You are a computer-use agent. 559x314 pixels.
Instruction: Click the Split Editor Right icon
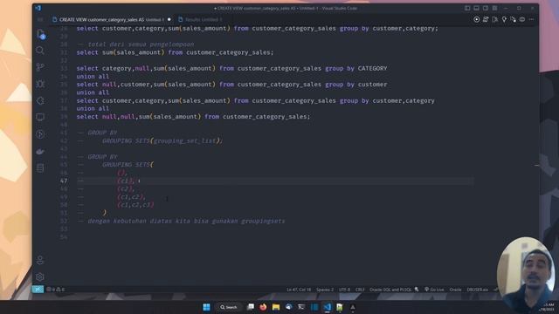coord(522,19)
